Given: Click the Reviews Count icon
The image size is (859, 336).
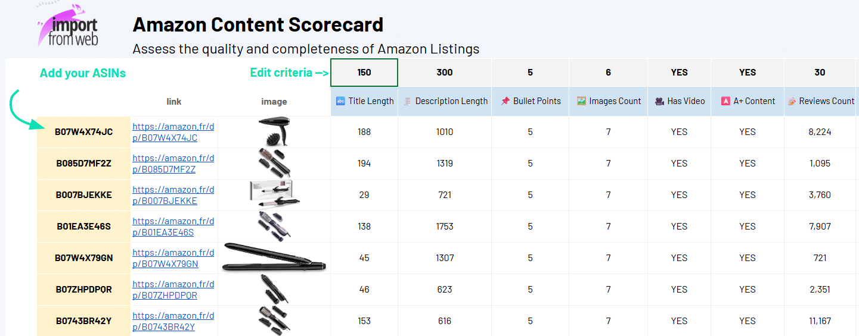Looking at the screenshot, I should click(x=792, y=101).
